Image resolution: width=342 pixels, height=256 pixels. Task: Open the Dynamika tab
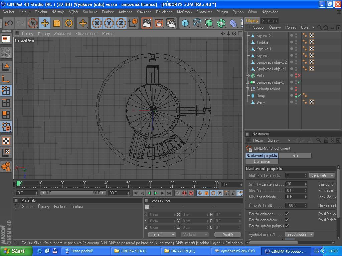(x=262, y=161)
